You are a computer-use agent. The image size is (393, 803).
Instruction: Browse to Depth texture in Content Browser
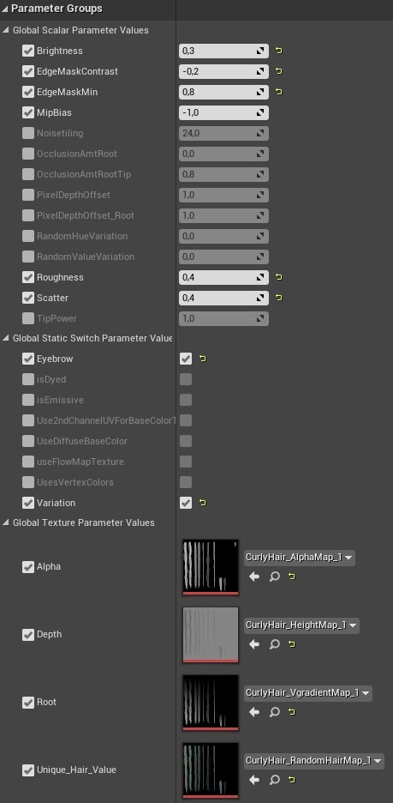coord(275,644)
